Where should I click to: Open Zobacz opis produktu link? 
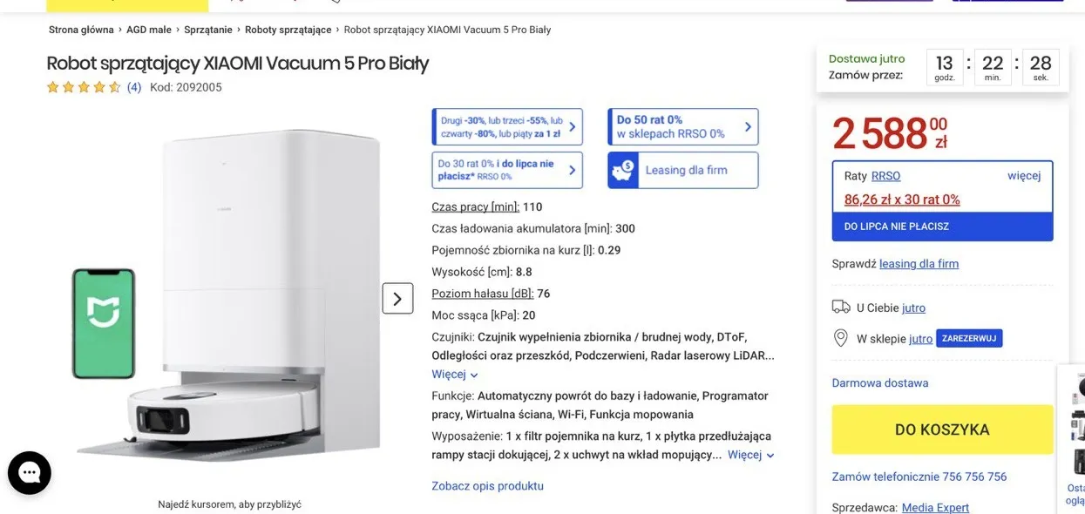[487, 486]
